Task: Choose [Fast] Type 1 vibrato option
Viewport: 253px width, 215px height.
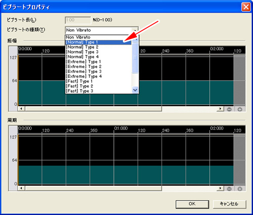Action: coord(98,81)
